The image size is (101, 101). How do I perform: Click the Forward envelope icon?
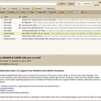pos(48,12)
